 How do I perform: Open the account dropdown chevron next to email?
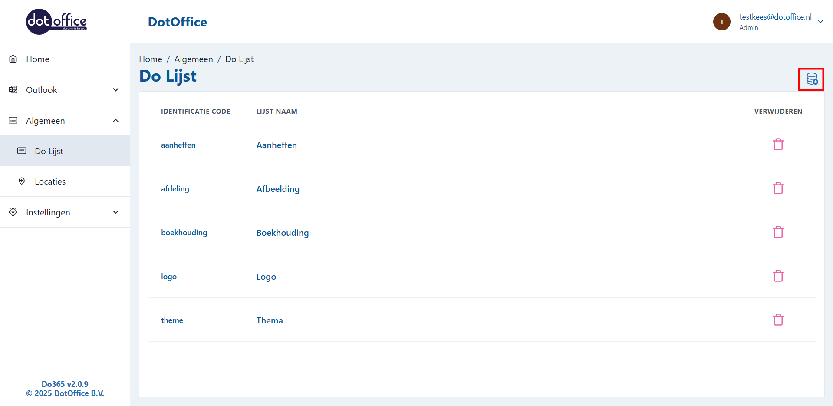[x=820, y=22]
